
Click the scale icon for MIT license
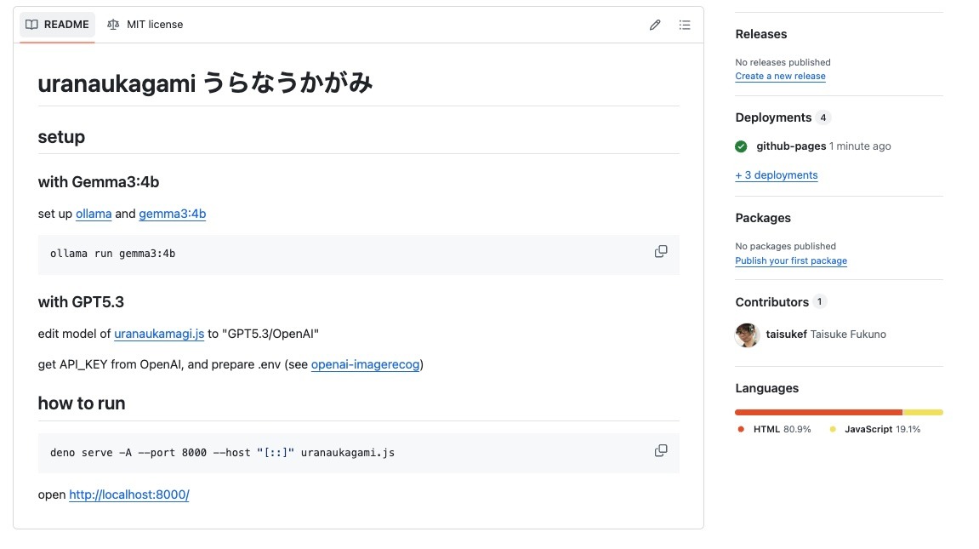(113, 25)
